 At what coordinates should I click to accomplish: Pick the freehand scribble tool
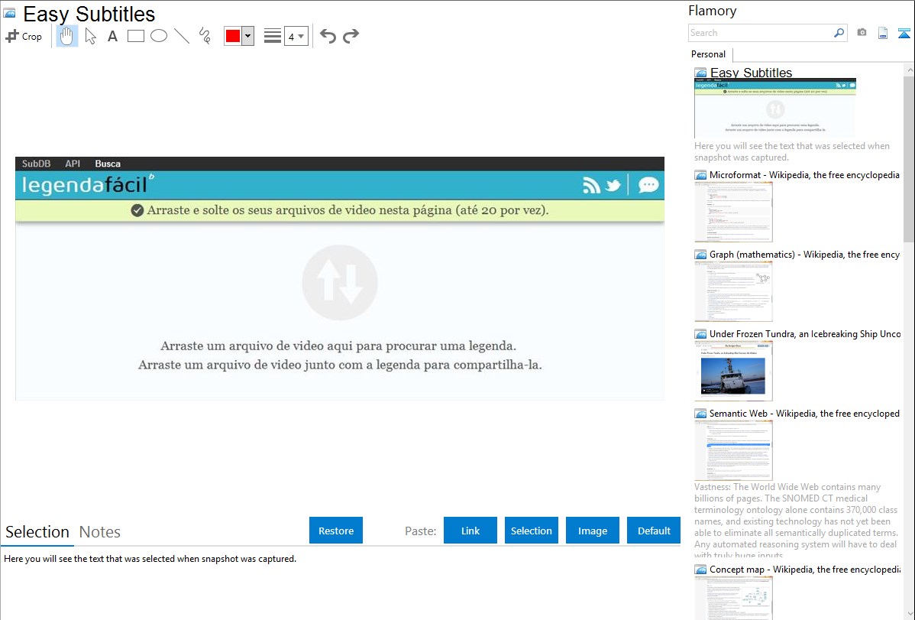(x=205, y=36)
